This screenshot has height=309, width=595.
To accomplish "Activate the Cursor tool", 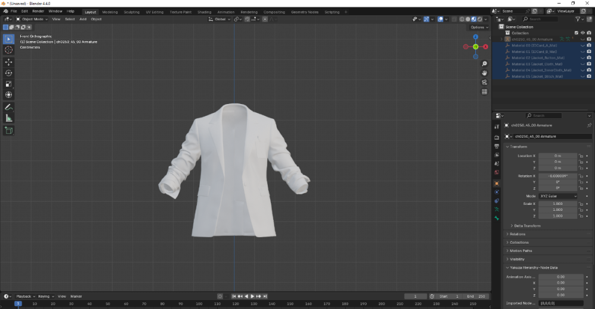I will [x=9, y=50].
